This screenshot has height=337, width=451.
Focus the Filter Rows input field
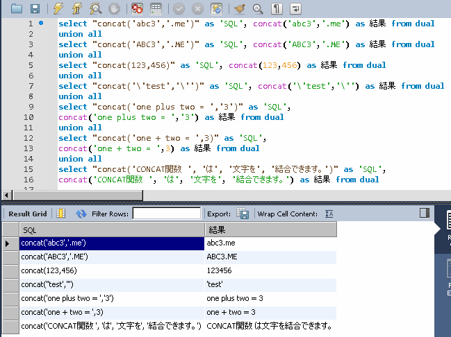(x=167, y=214)
